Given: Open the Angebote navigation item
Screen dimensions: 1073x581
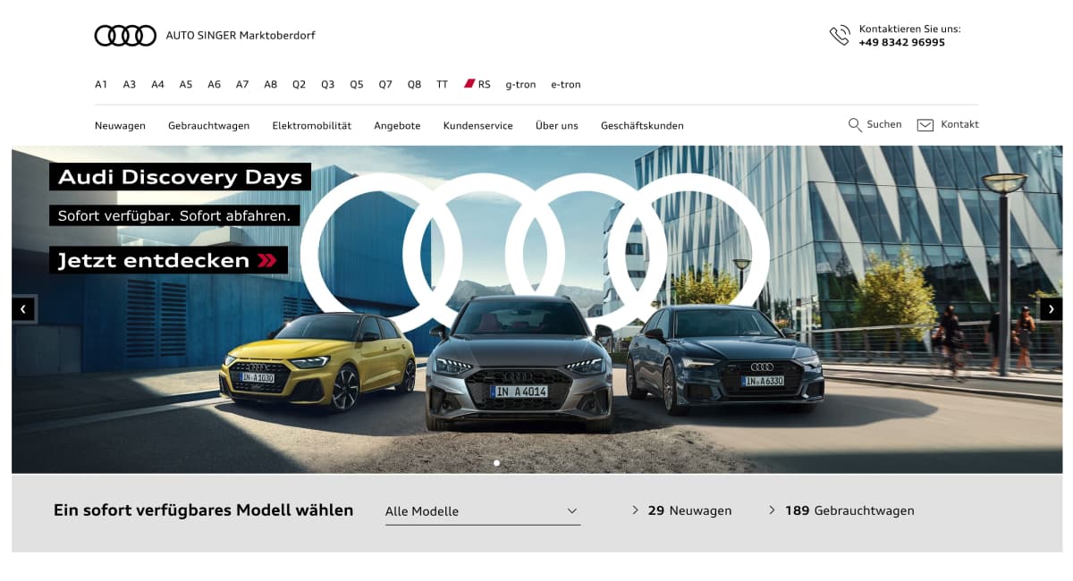Looking at the screenshot, I should pos(397,126).
